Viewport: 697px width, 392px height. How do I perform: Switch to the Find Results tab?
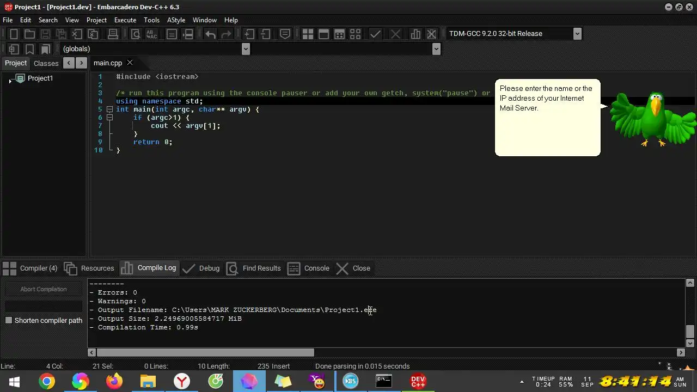click(x=254, y=268)
